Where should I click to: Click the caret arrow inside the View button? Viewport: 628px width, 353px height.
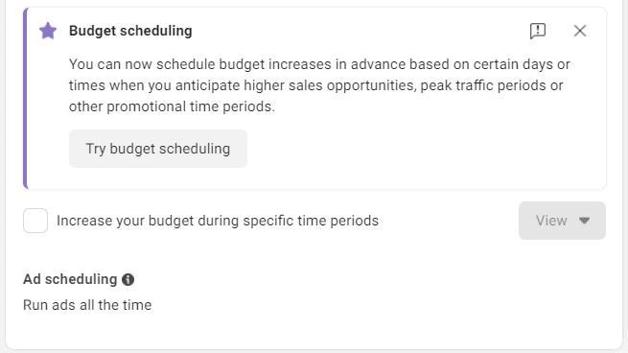tap(584, 221)
